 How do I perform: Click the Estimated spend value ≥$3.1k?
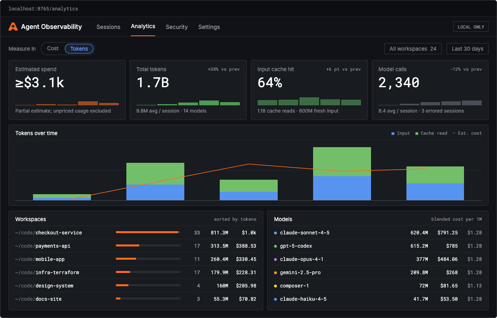39,83
